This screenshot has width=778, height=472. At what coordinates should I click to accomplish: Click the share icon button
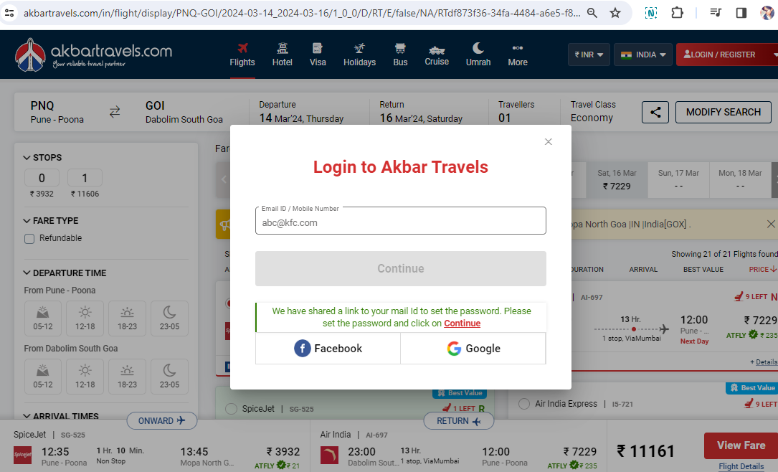coord(655,112)
